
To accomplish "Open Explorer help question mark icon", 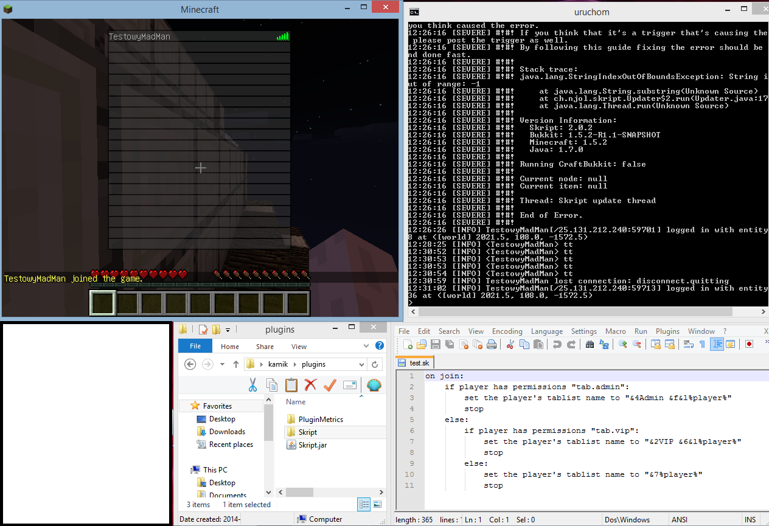I will 380,345.
